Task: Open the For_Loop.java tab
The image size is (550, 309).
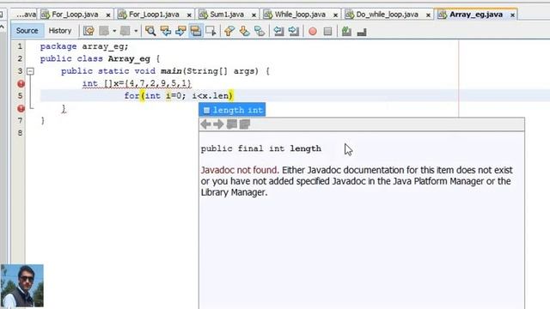Action: [75, 15]
